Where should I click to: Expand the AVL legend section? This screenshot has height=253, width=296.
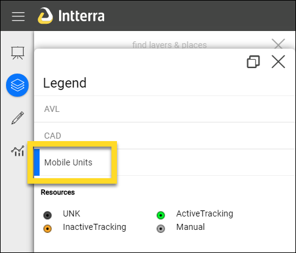click(164, 109)
